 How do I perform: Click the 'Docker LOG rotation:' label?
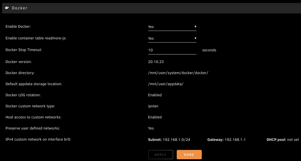coord(23,95)
